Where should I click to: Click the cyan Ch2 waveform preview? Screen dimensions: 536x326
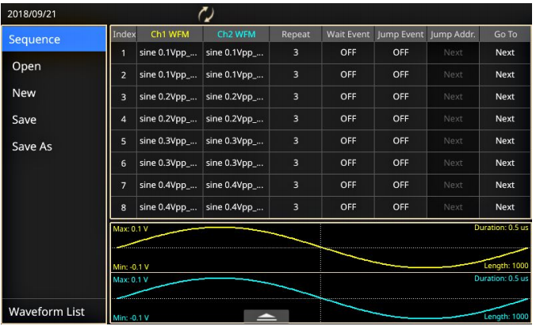[320, 297]
